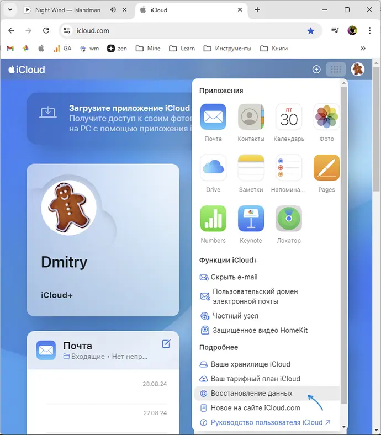Open the Photos (Фото) app
This screenshot has height=435, width=381.
(326, 116)
